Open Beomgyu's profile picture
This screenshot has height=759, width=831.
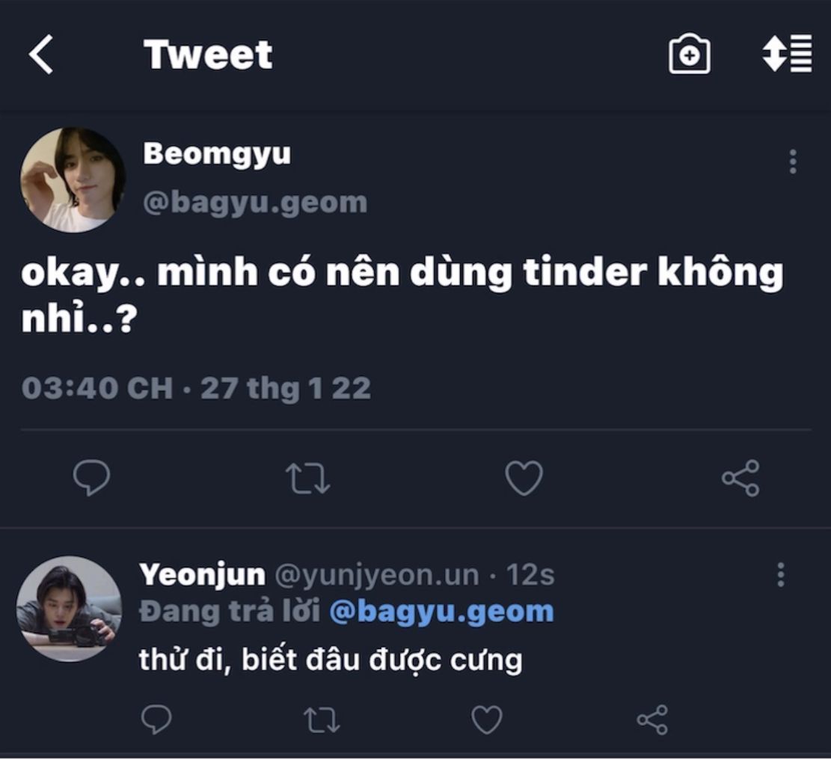(73, 179)
